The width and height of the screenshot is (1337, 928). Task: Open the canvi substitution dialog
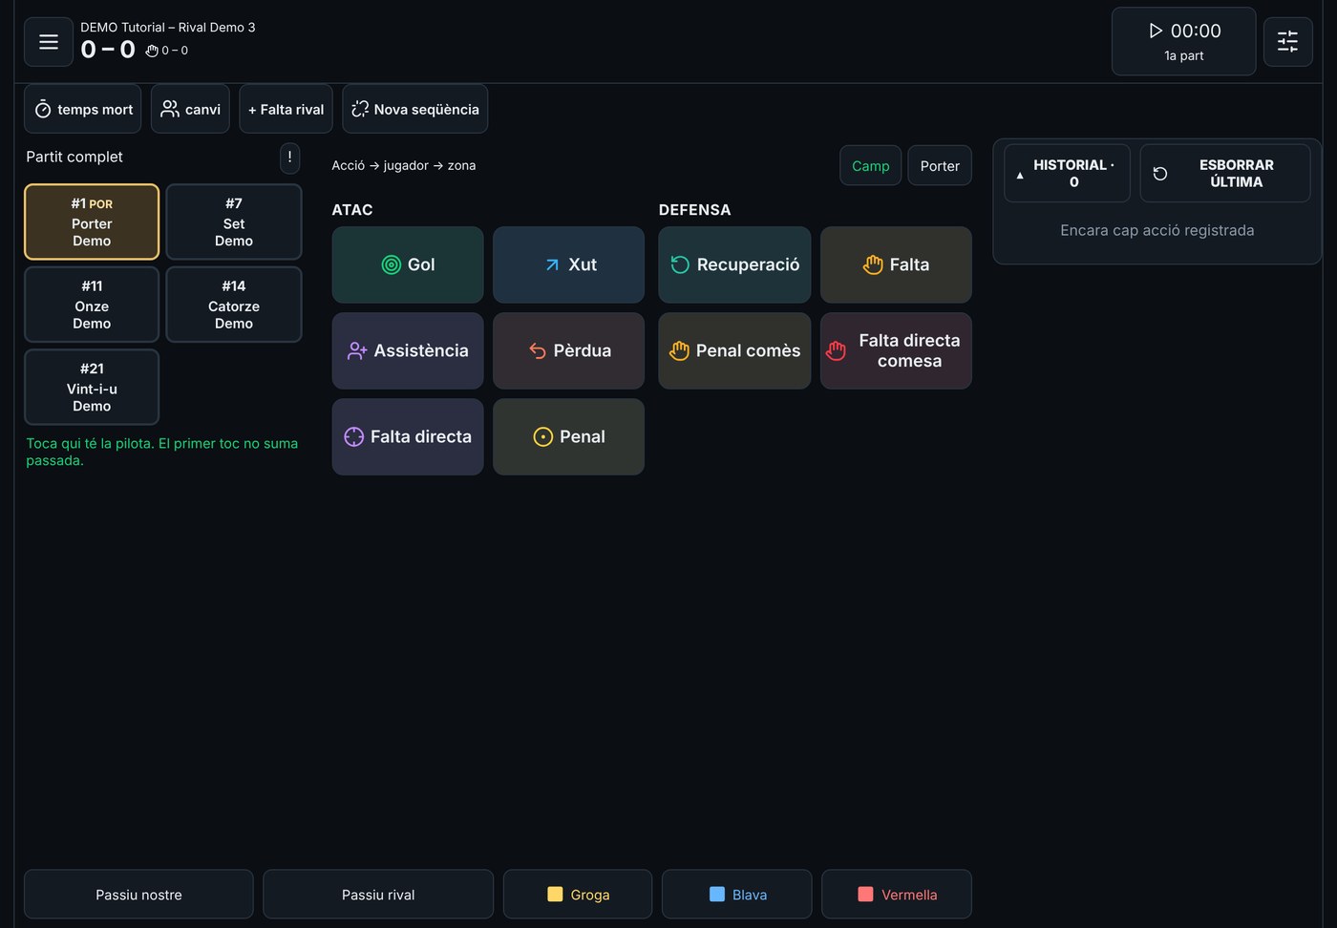pyautogui.click(x=190, y=109)
